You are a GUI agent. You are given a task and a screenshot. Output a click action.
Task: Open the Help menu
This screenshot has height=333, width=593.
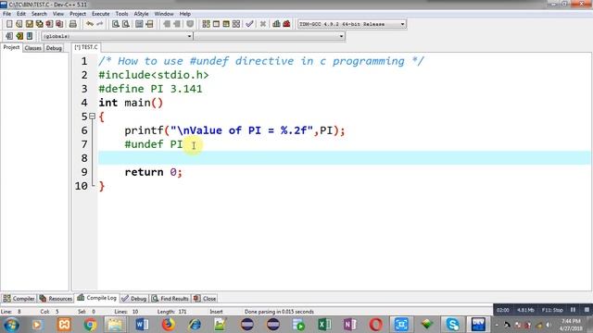(x=185, y=14)
